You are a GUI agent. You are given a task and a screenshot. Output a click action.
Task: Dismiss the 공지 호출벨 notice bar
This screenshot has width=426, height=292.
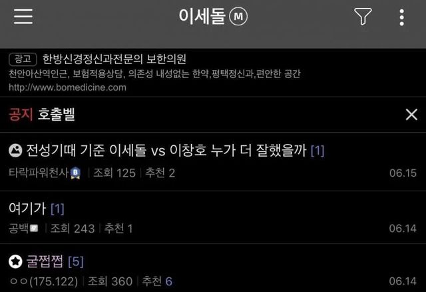coord(411,114)
